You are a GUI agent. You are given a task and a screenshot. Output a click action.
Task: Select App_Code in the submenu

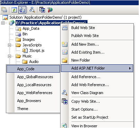pos(33,69)
